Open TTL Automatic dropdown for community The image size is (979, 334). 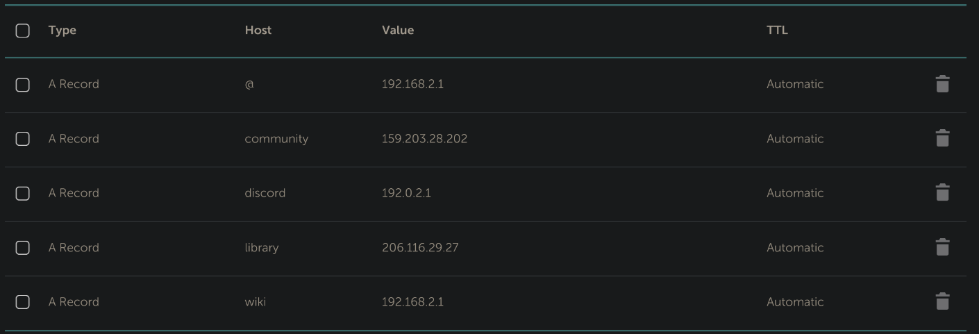click(795, 139)
